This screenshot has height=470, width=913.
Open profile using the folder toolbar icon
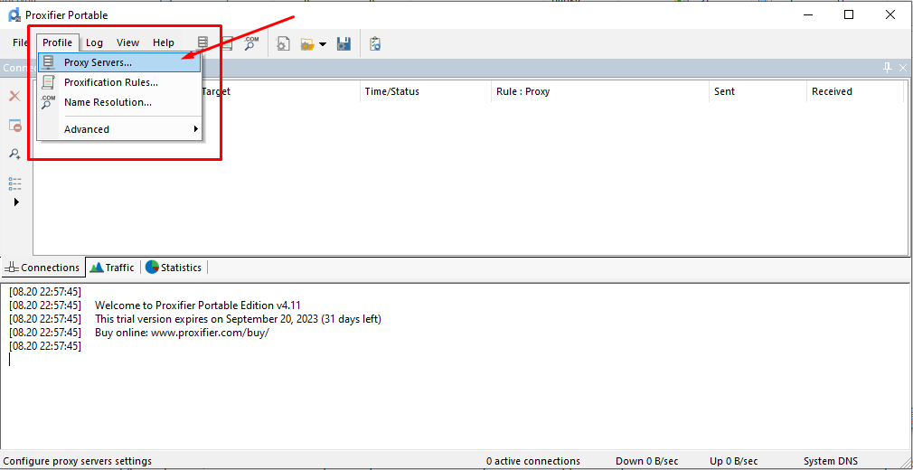306,43
